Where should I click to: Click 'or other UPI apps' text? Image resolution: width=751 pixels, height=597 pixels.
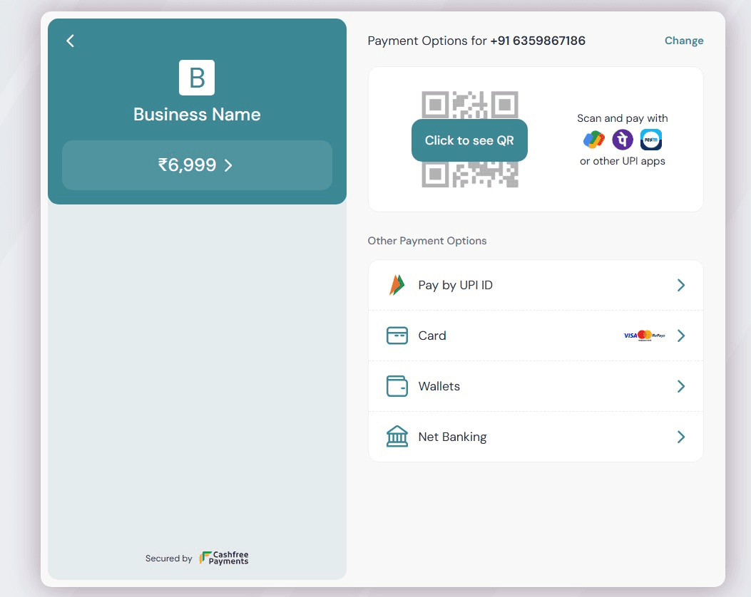622,161
